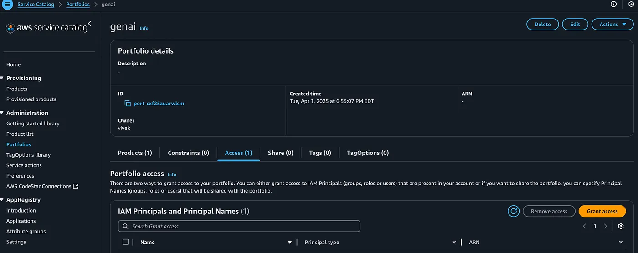Open the port-cxf25zuarwlsm ID link
Image resolution: width=638 pixels, height=253 pixels.
(159, 104)
